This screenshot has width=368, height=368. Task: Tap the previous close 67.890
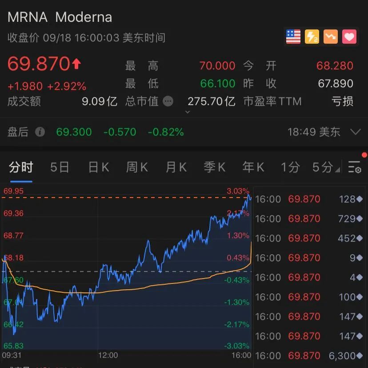click(336, 83)
